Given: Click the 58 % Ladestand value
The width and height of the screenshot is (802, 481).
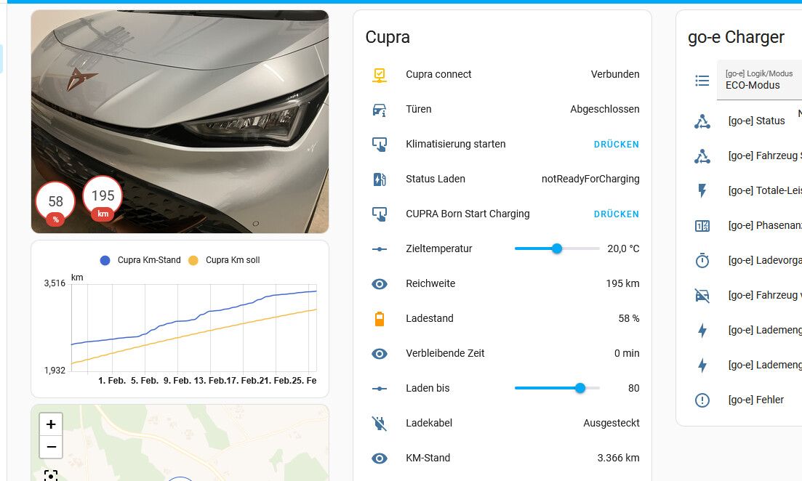Looking at the screenshot, I should click(x=629, y=319).
